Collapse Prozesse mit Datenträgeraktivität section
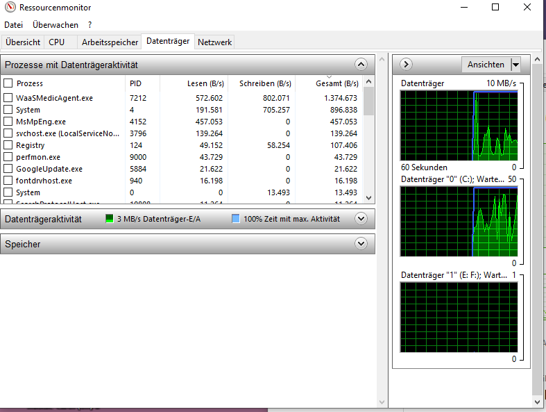Viewport: 546px width, 412px height. [360, 65]
